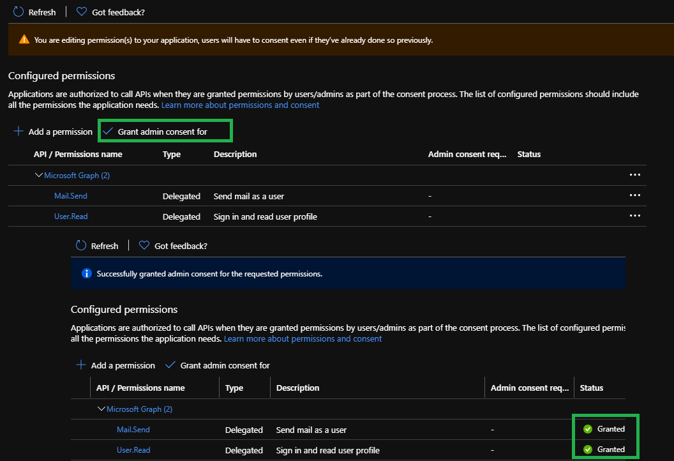Click upper Grant admin consent for label
Image resolution: width=674 pixels, height=461 pixels.
(163, 132)
